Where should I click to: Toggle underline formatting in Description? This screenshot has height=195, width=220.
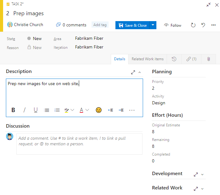click(x=36, y=110)
